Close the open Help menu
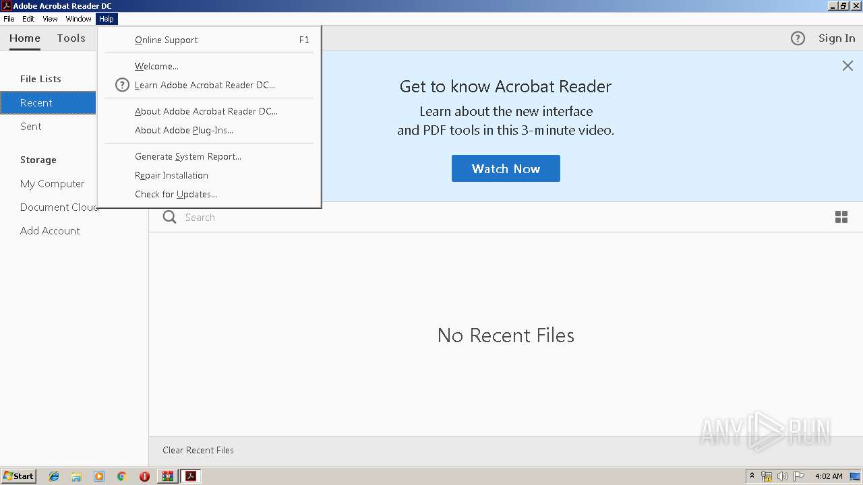The width and height of the screenshot is (863, 485). click(107, 19)
